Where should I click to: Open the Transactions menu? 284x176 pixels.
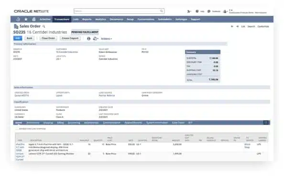point(62,19)
